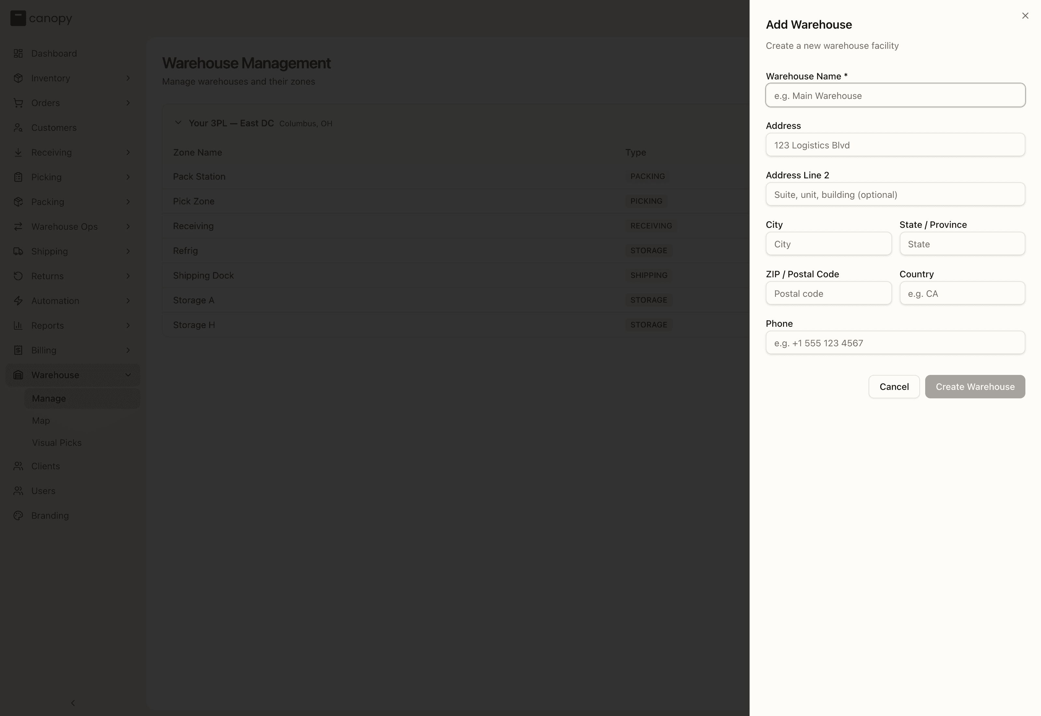Viewport: 1041px width, 716px height.
Task: Collapse the Warehouse submenu chevron
Action: click(128, 375)
